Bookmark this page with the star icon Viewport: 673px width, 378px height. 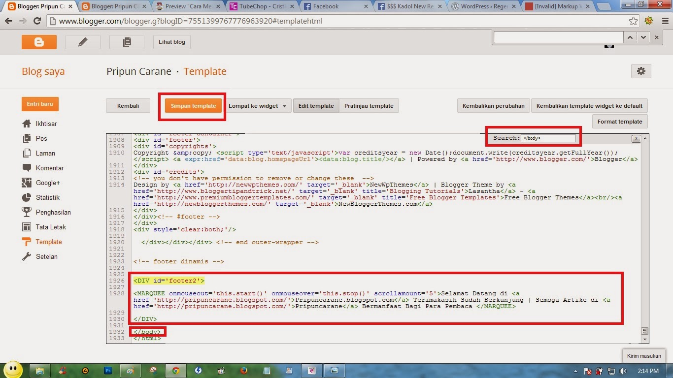click(x=634, y=21)
